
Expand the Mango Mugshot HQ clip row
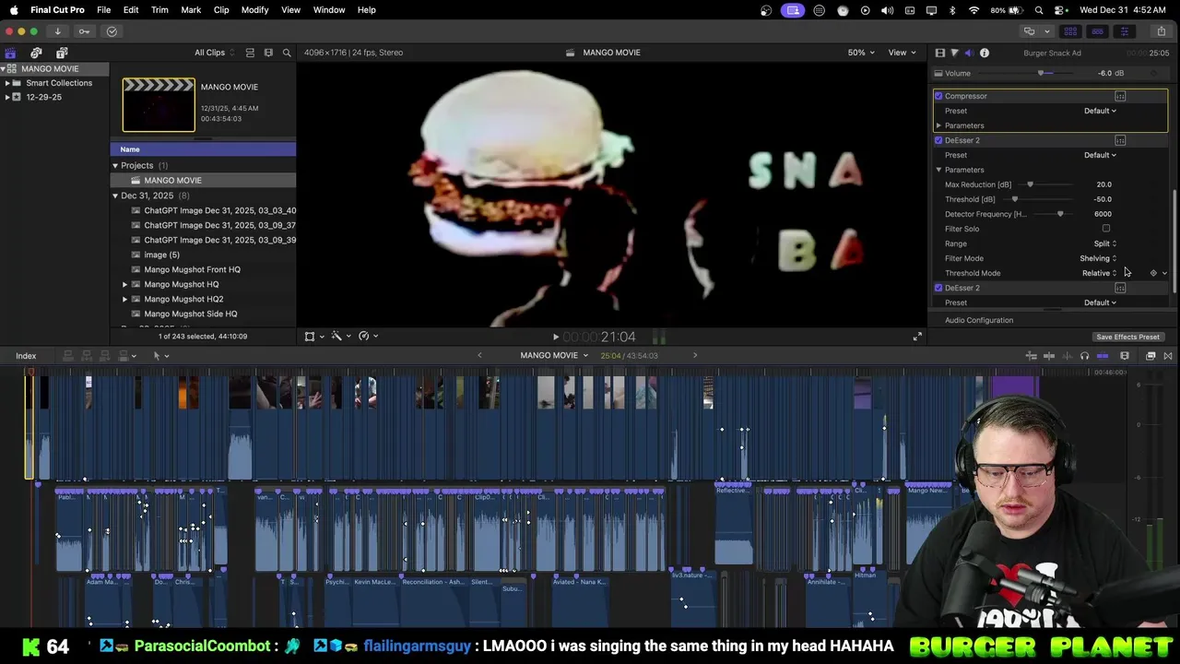125,284
